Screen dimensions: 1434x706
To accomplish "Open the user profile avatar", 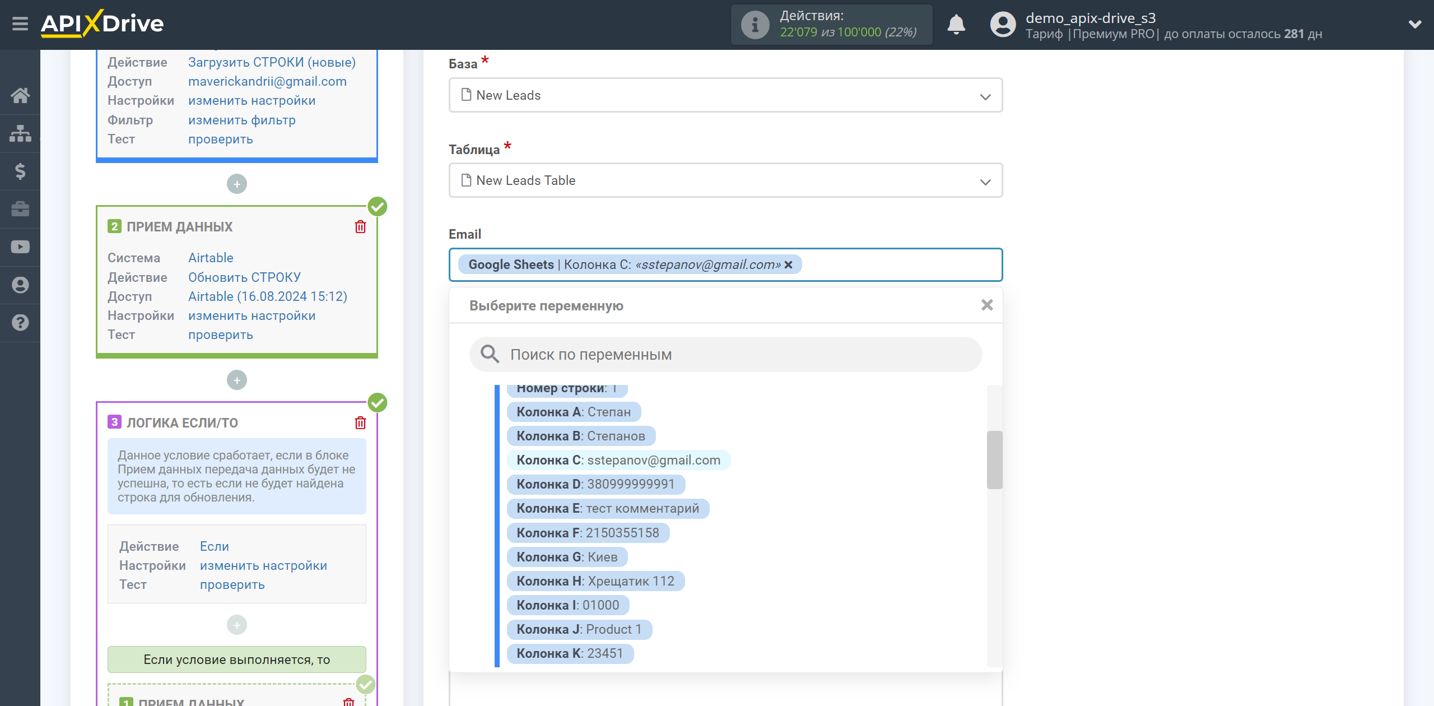I will 1003,25.
